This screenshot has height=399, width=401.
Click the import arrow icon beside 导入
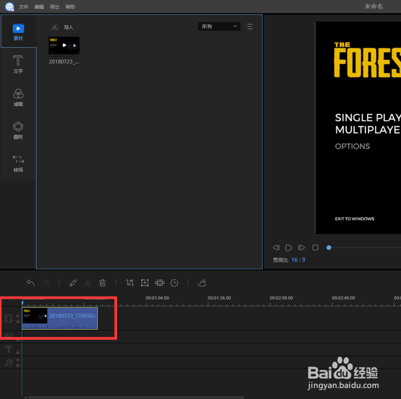(55, 27)
